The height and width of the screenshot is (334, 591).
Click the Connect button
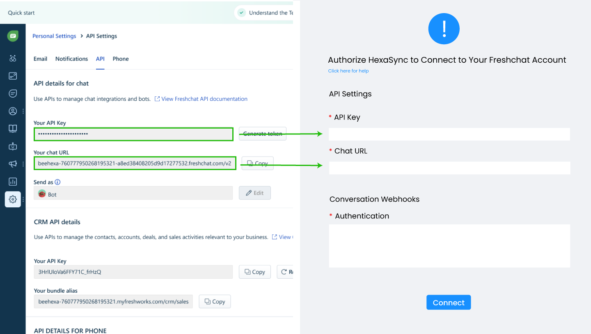[449, 302]
